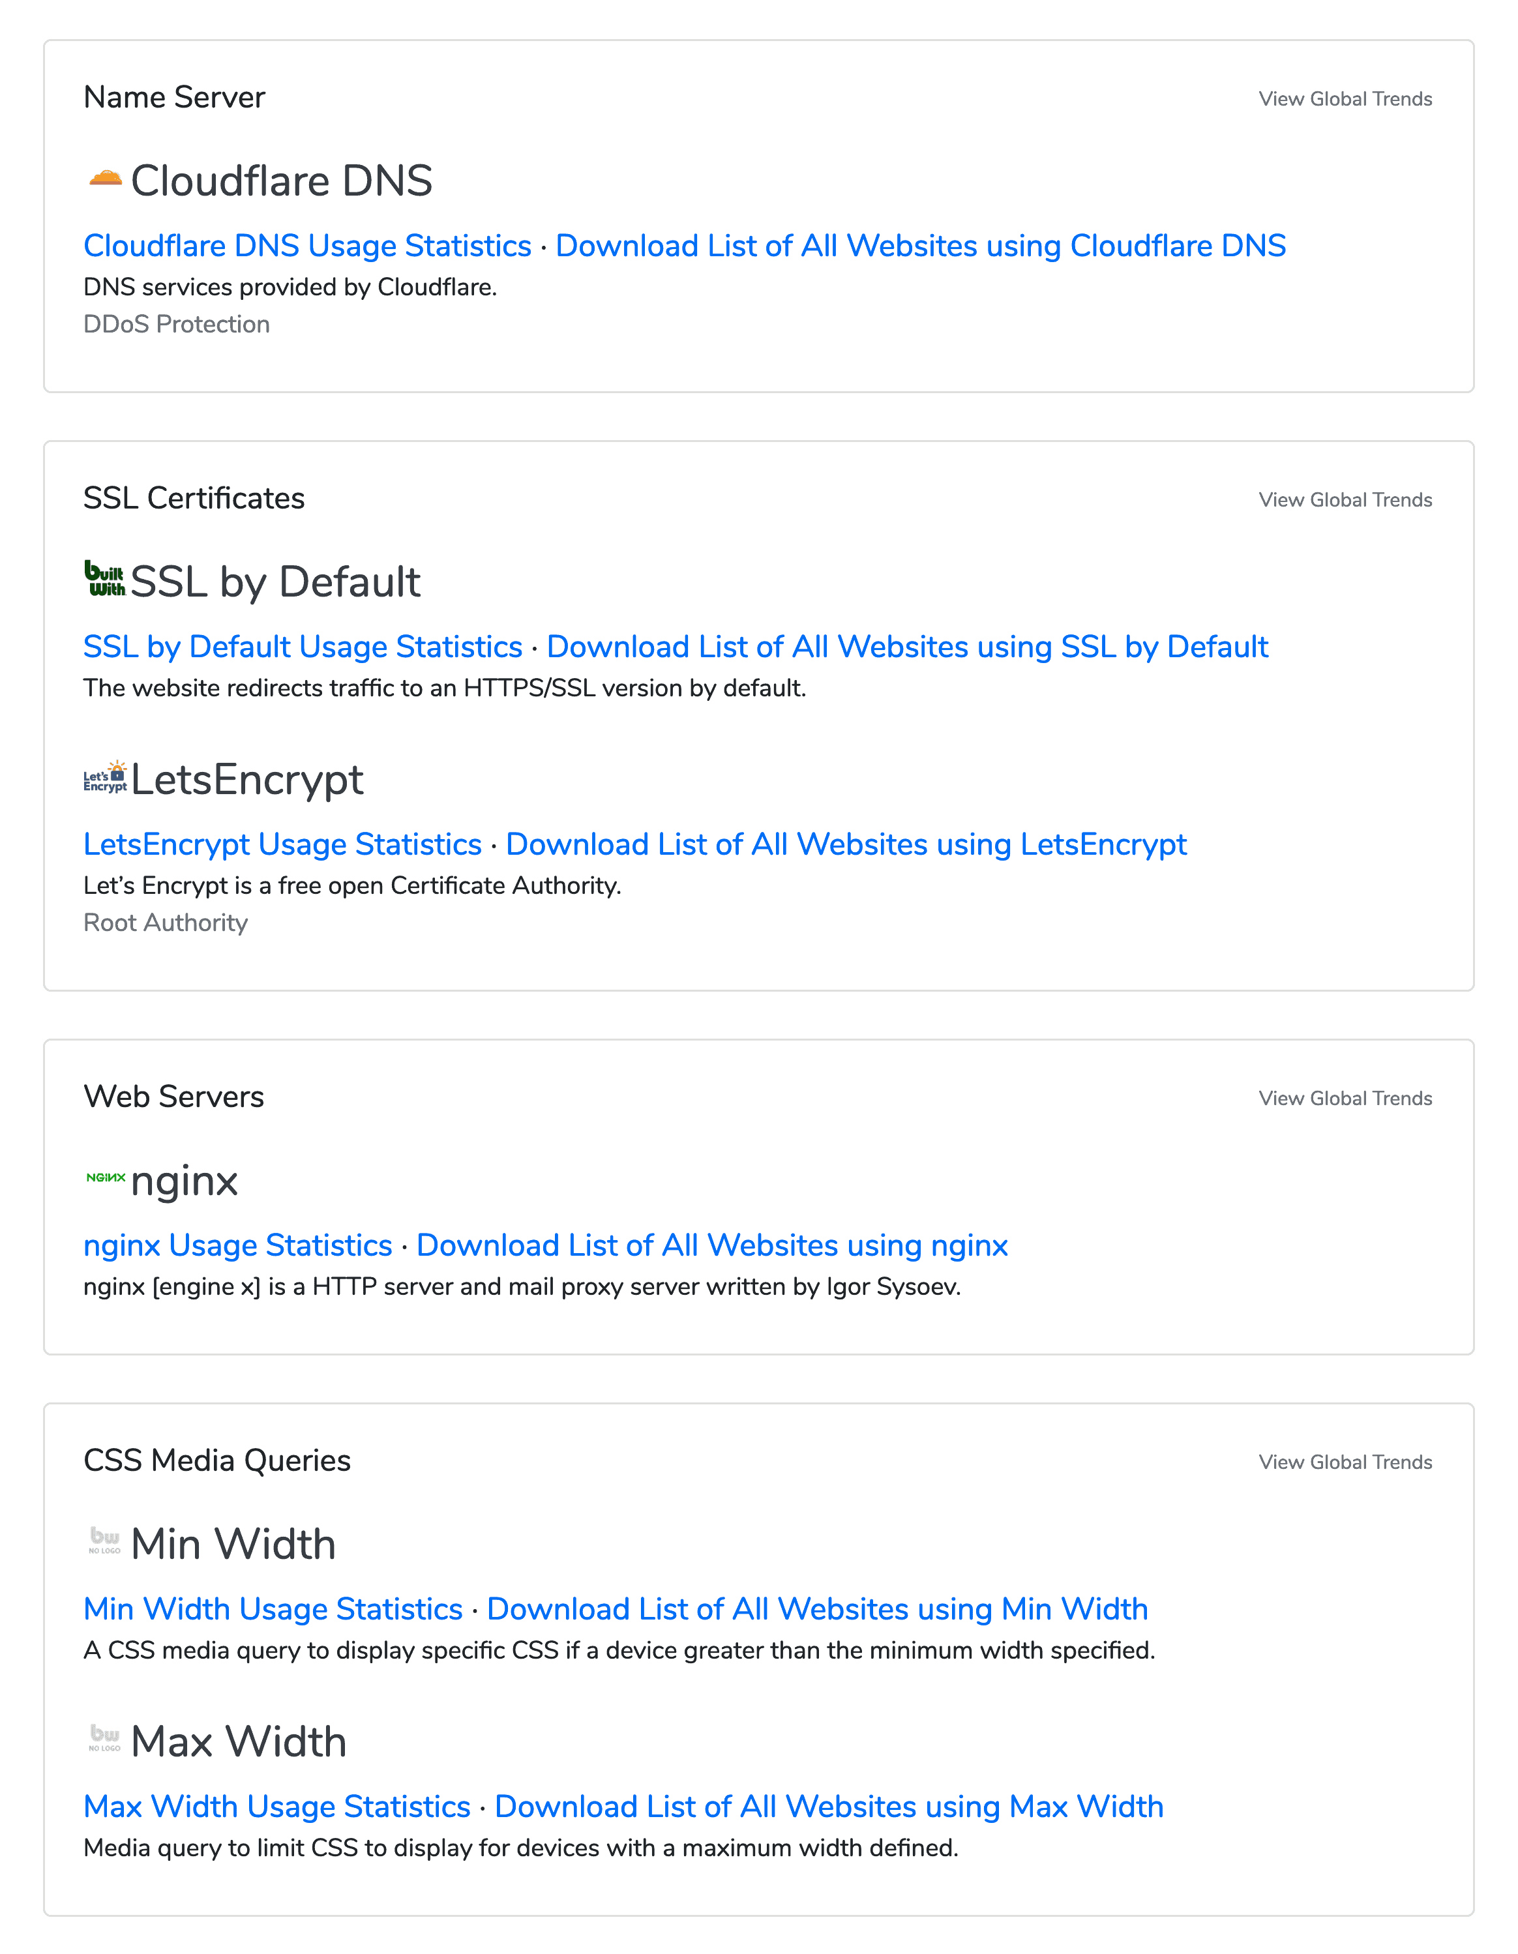Download list of websites using Max Width
1518x1954 pixels.
829,1807
